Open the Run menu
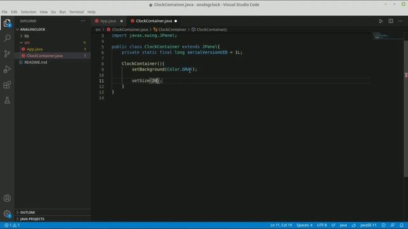 tap(62, 12)
